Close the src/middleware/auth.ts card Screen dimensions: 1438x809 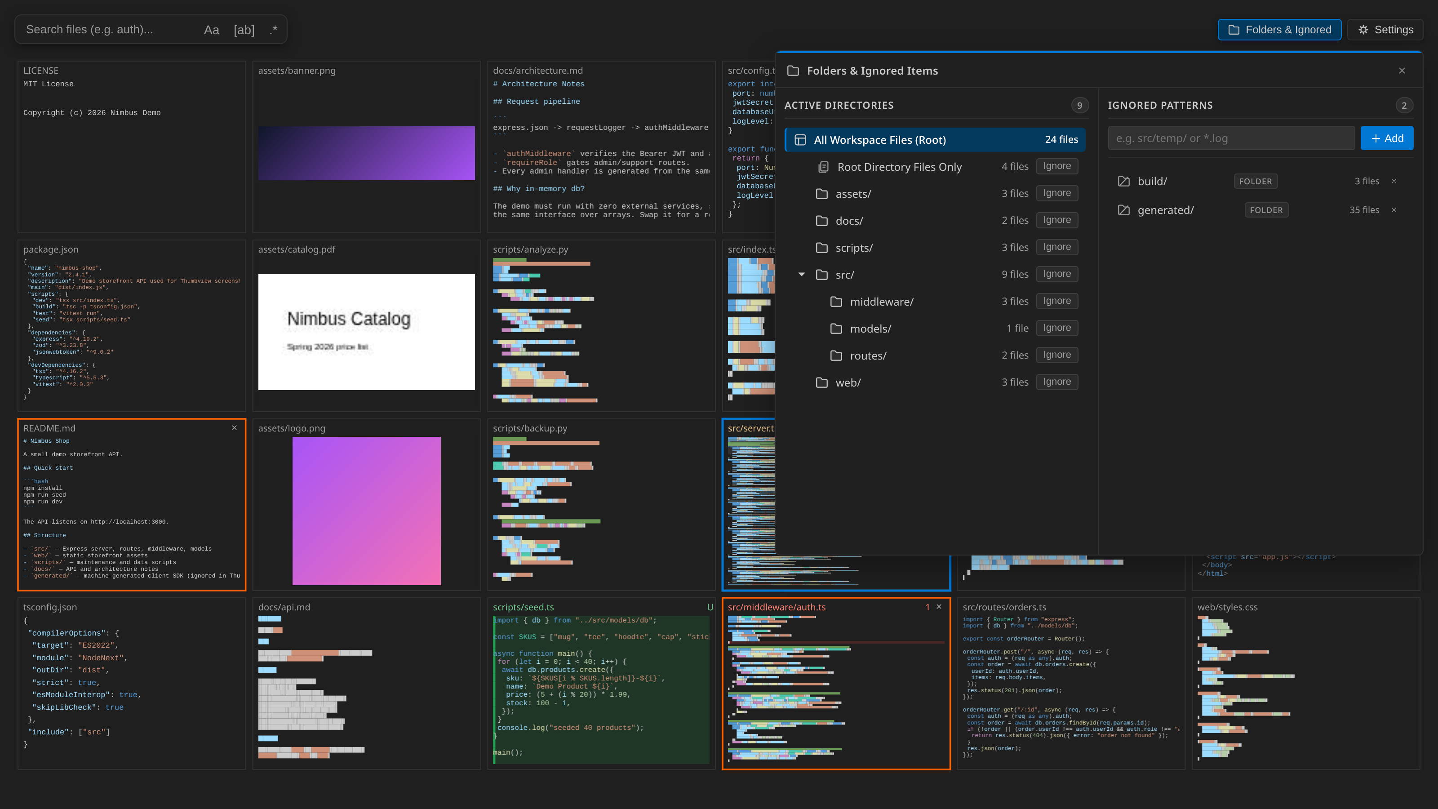(x=939, y=606)
